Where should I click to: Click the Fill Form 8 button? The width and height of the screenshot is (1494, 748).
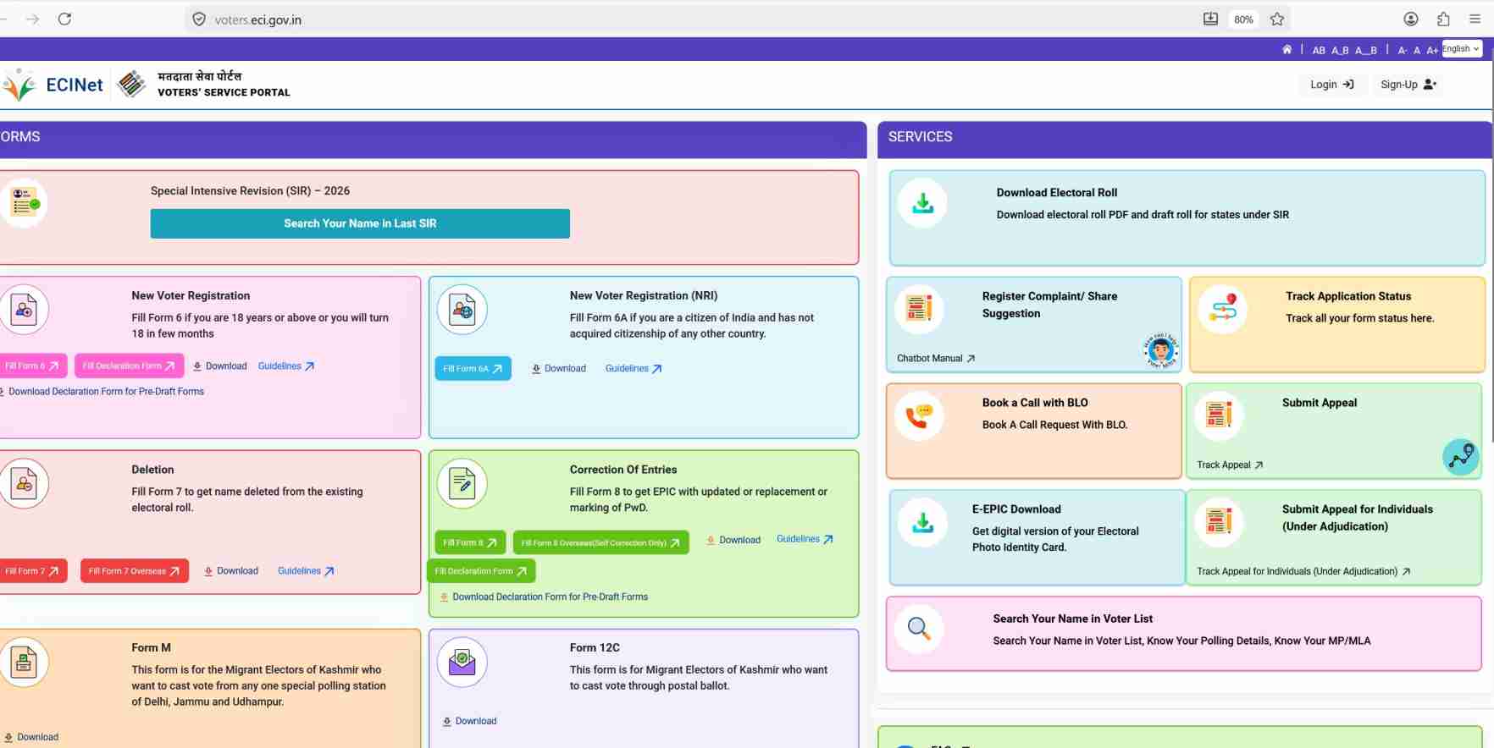pos(470,543)
